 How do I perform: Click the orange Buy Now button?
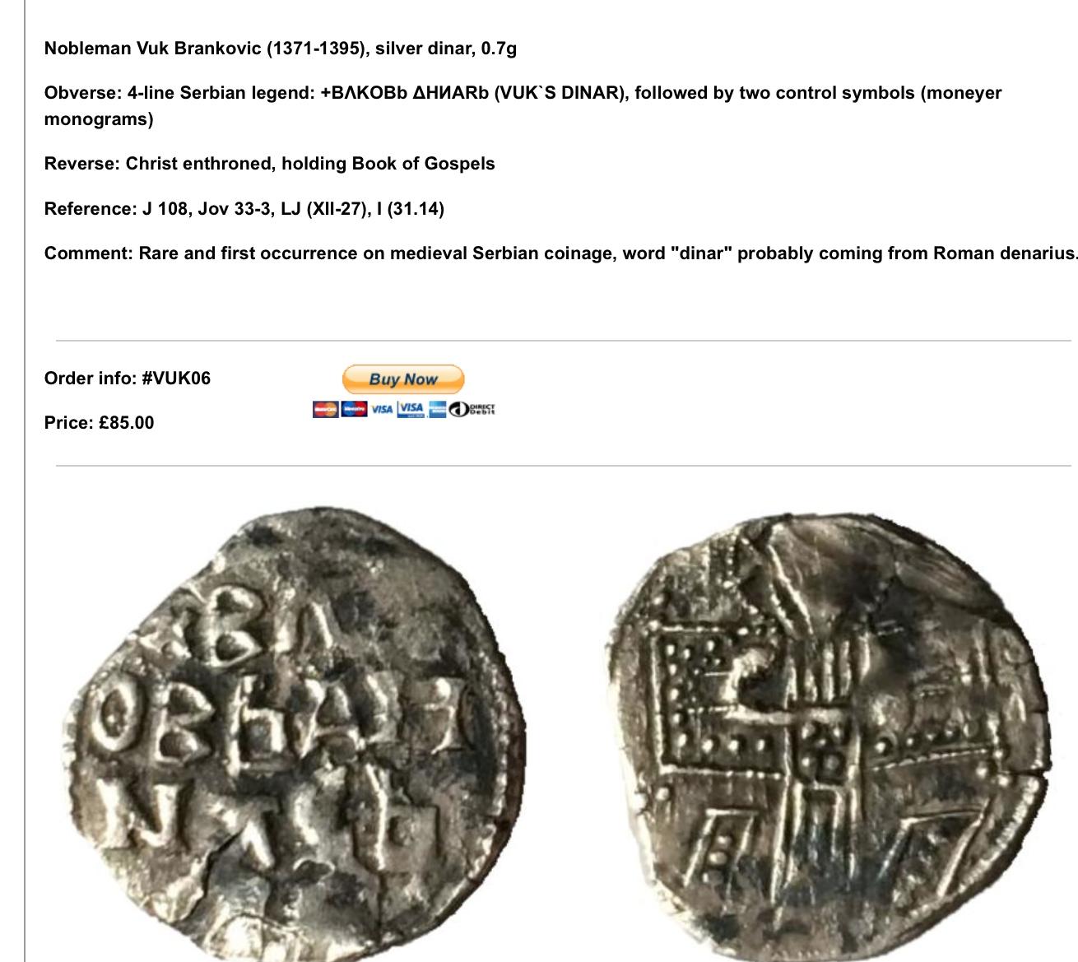click(x=403, y=379)
